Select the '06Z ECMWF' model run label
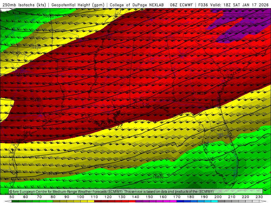Image resolution: width=271 pixels, height=203 pixels. point(181,5)
